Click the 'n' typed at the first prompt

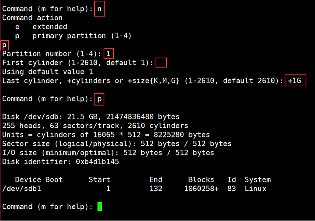(99, 9)
